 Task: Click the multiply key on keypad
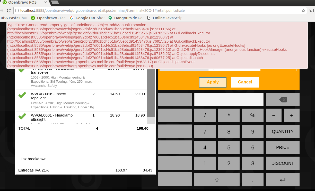coord(229,115)
